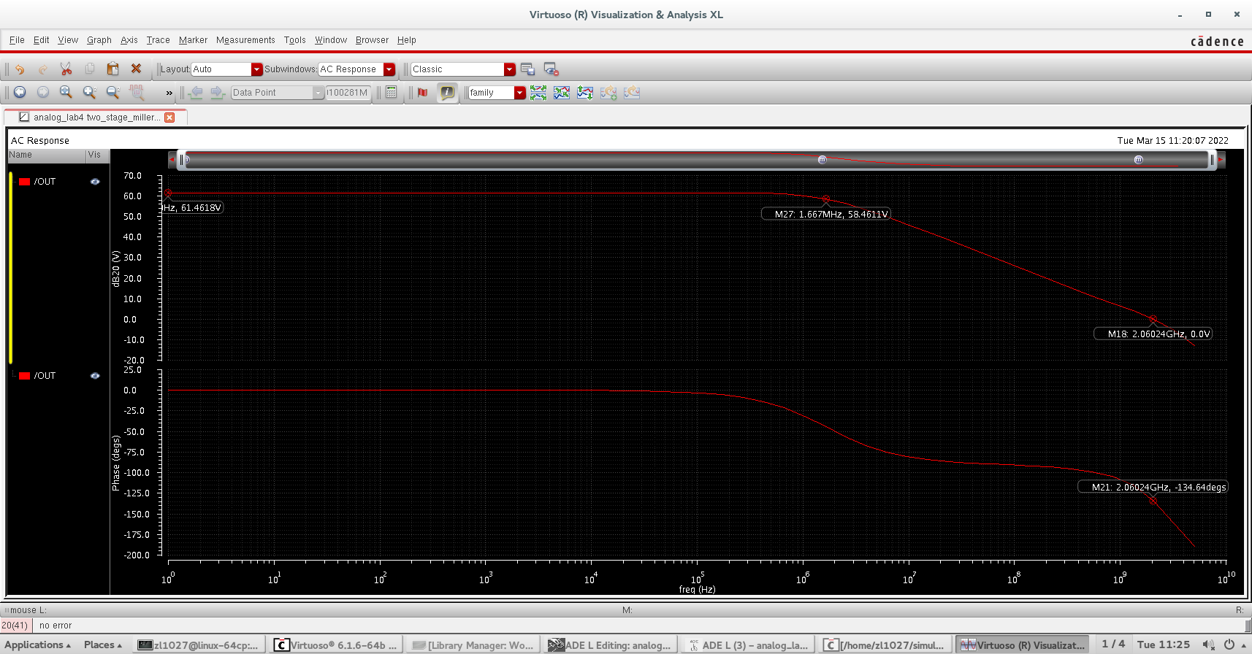The image size is (1252, 654).
Task: Click marker label M21 at -134.64degs
Action: (x=1153, y=487)
